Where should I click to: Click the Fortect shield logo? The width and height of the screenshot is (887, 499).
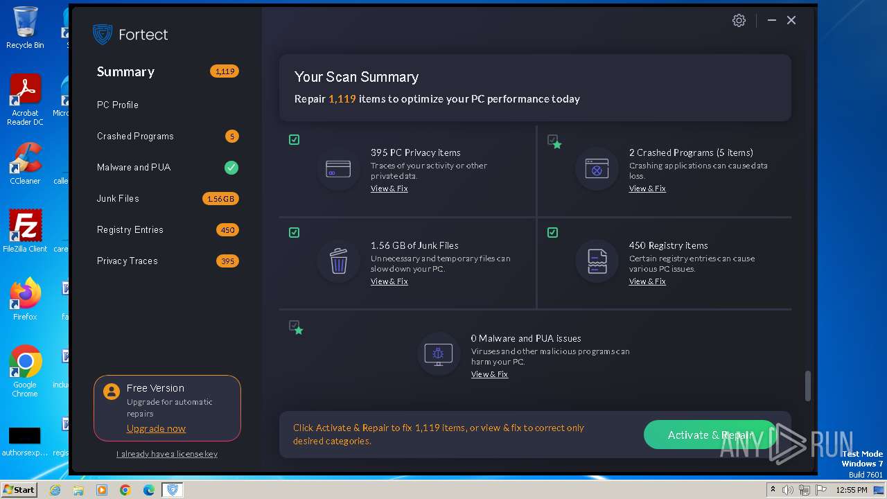[103, 35]
